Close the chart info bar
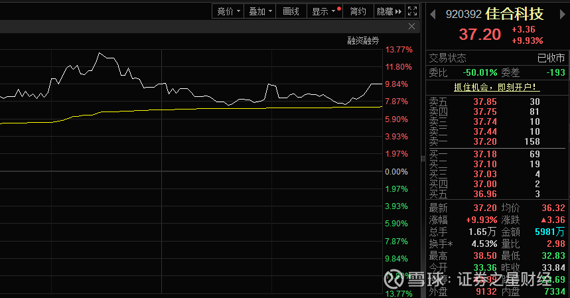570x298 pixels. click(x=411, y=26)
